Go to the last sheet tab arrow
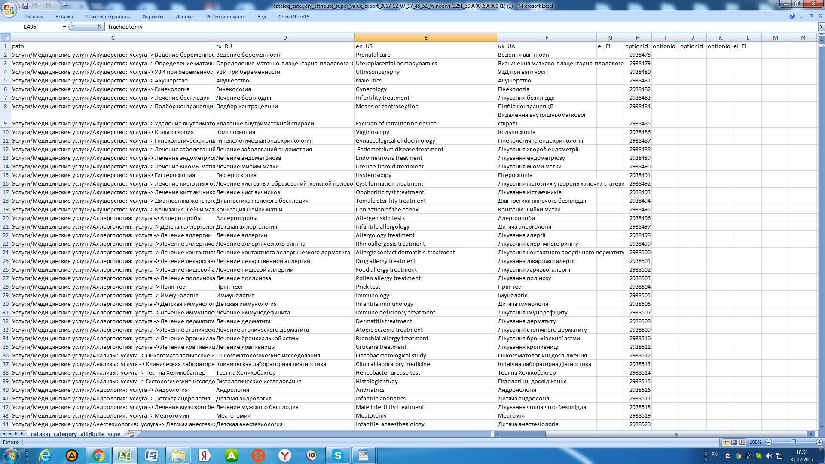Screen dimensions: 825x464 click(x=23, y=434)
